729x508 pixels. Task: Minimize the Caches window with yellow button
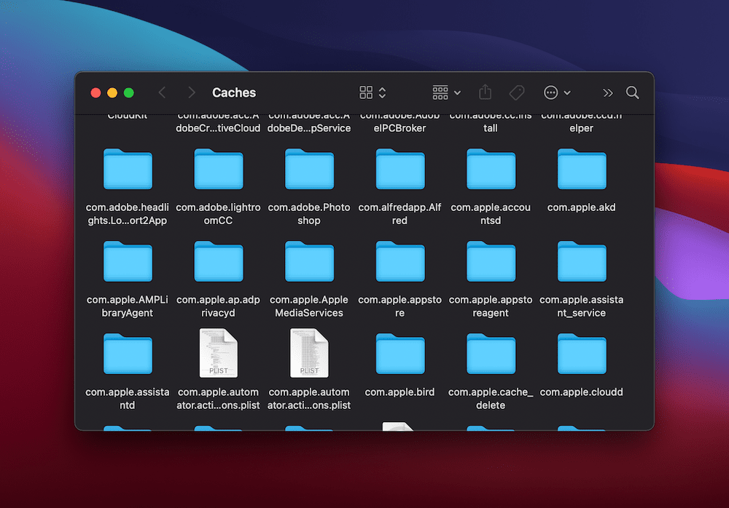click(x=112, y=93)
